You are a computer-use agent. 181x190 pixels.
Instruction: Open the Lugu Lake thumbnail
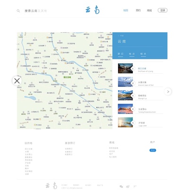click(x=125, y=123)
